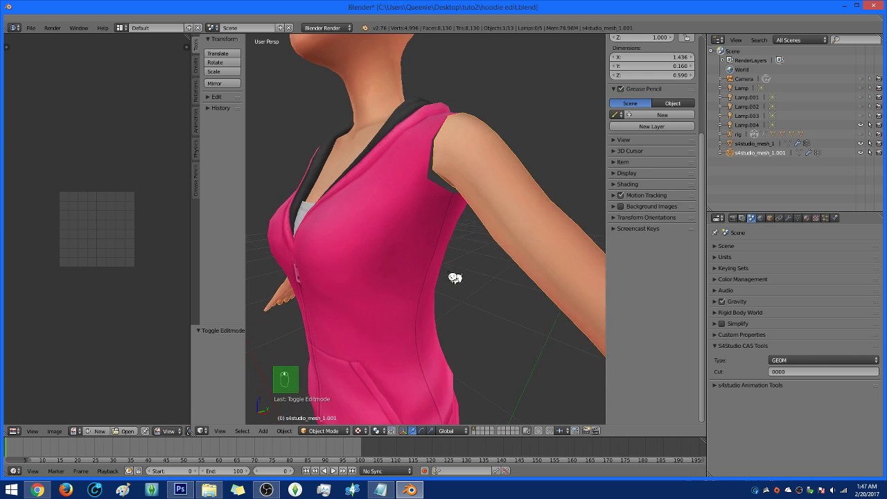
Task: Expand the Units panel
Action: [725, 257]
